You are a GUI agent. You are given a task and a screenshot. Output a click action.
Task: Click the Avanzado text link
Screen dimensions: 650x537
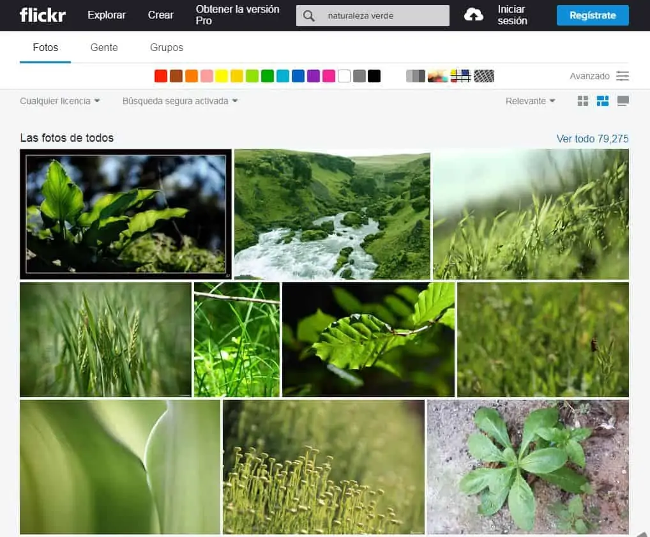[589, 76]
